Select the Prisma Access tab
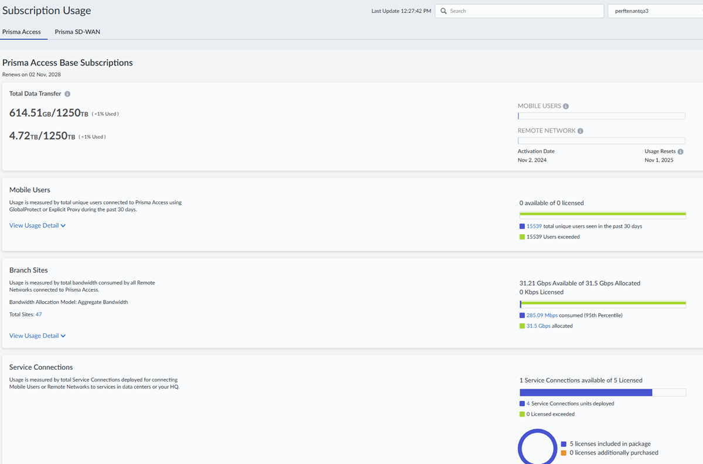 [22, 32]
